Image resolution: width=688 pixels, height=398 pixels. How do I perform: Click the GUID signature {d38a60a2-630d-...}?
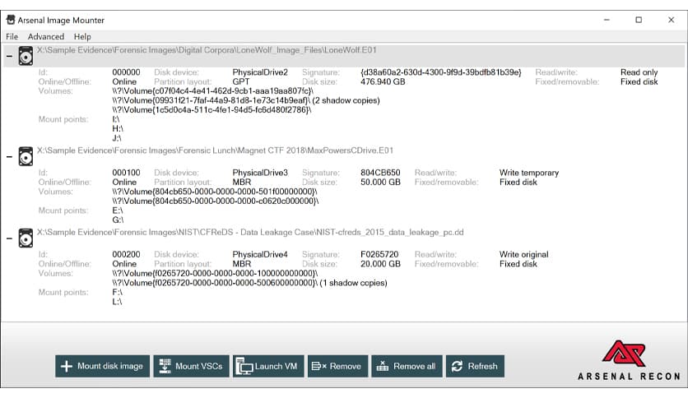pyautogui.click(x=441, y=72)
